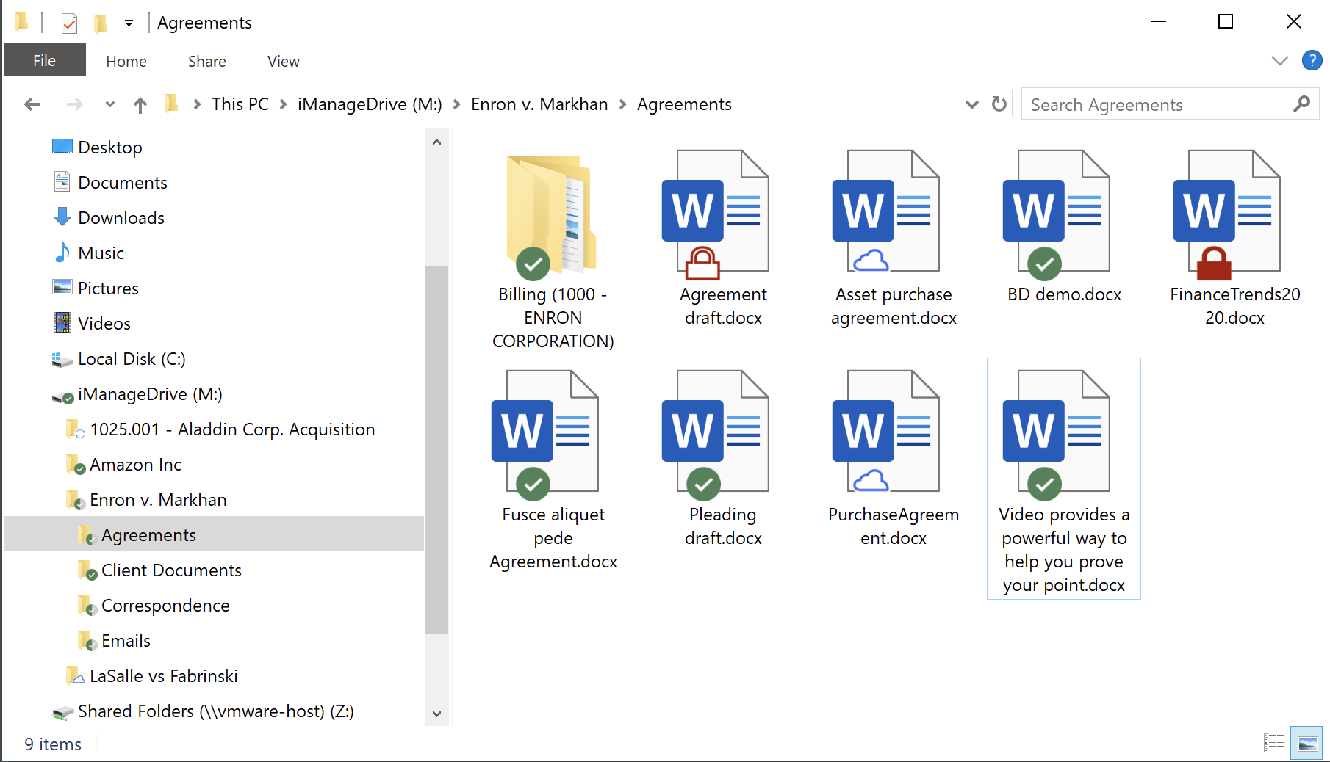Screen dimensions: 1330x762
Task: Go up one folder level arrow
Action: click(140, 105)
